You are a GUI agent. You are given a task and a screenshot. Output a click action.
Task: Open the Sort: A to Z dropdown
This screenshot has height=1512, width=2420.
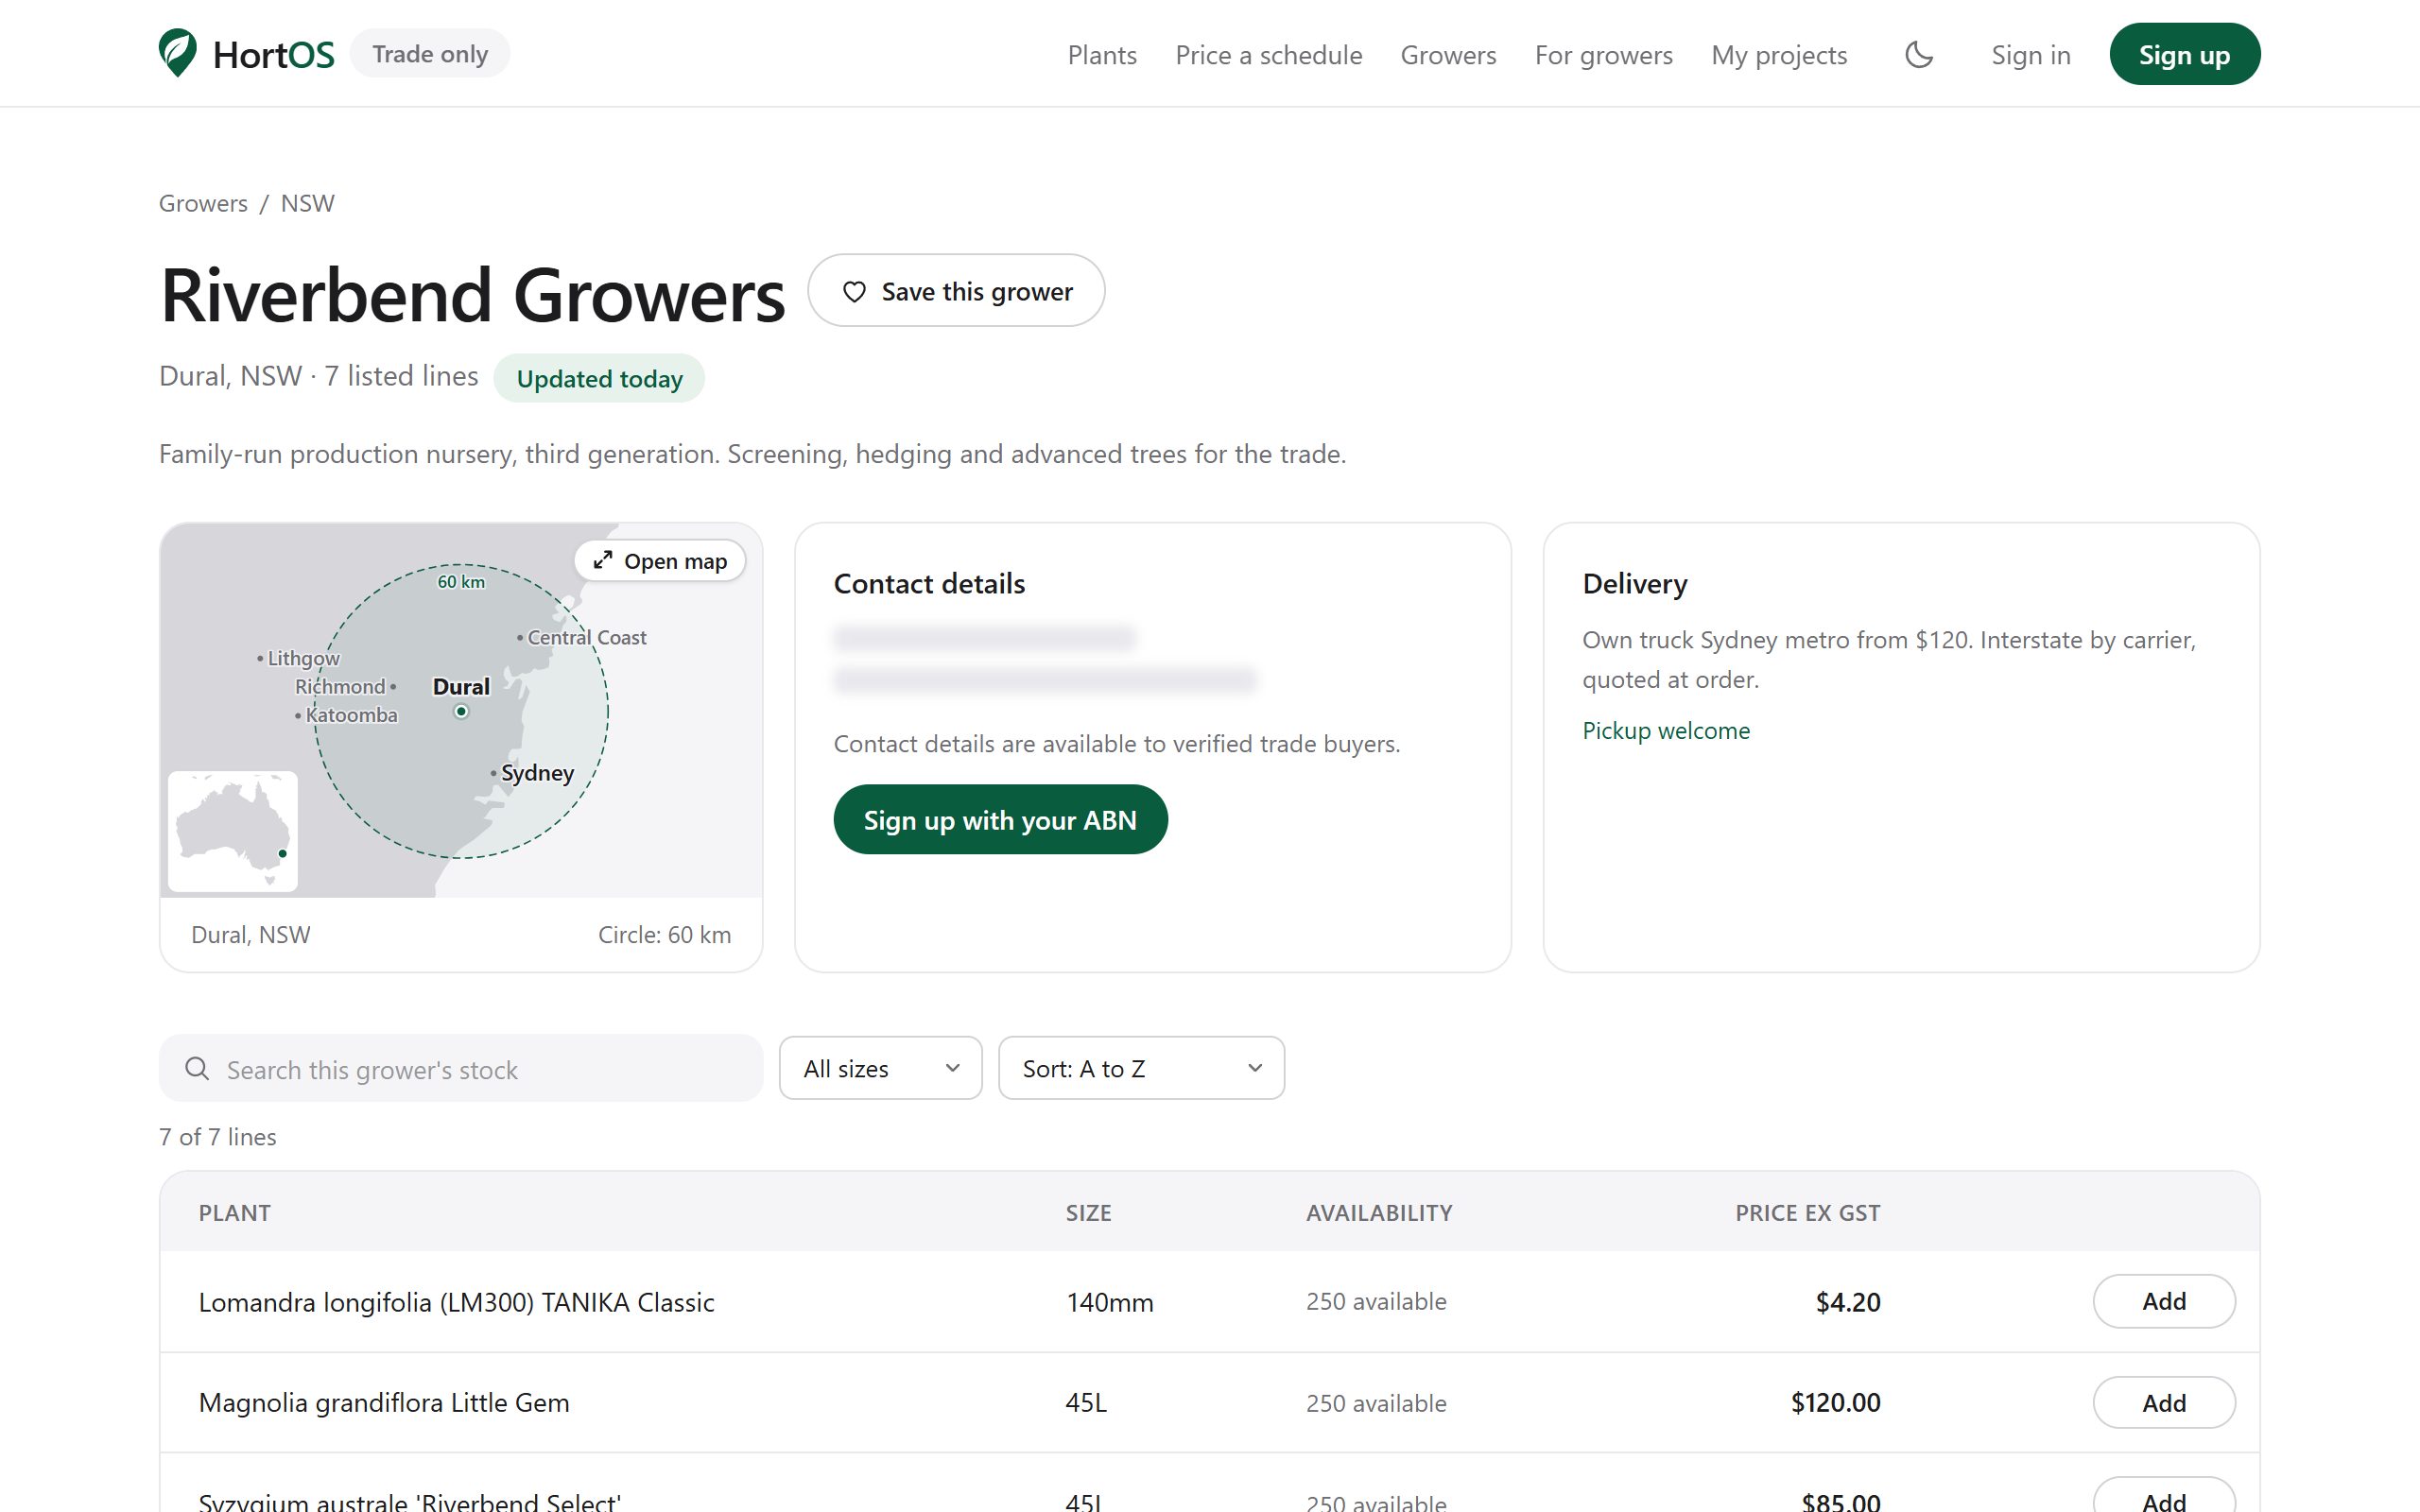point(1141,1068)
